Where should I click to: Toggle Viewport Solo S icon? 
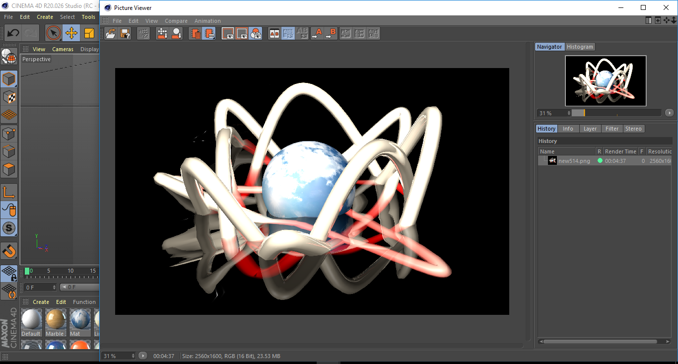9,228
